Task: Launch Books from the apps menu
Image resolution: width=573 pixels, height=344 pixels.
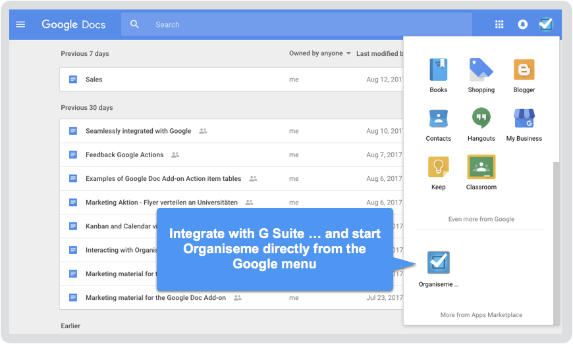Action: (x=438, y=76)
